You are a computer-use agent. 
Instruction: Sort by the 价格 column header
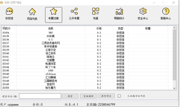(x=99, y=28)
